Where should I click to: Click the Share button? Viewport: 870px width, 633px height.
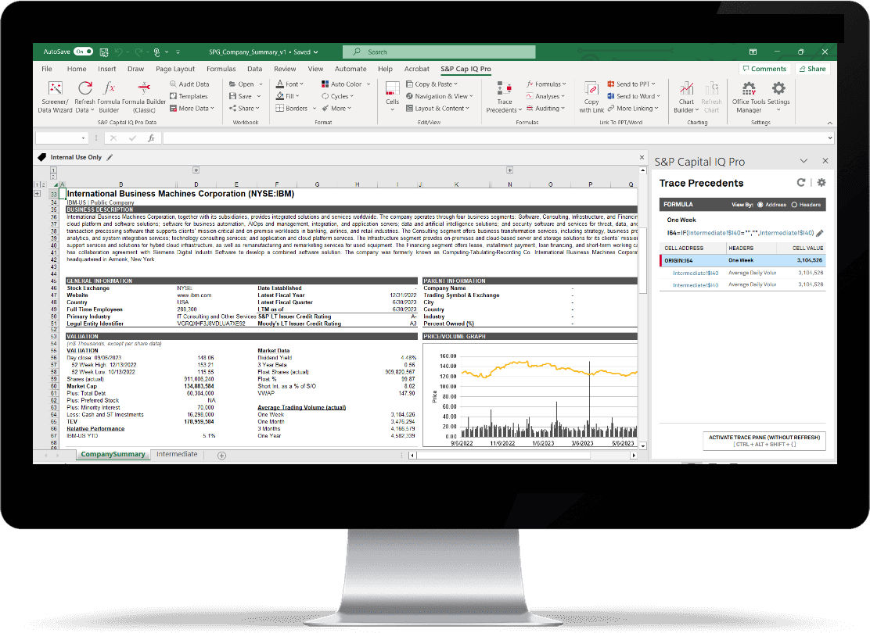pos(812,69)
